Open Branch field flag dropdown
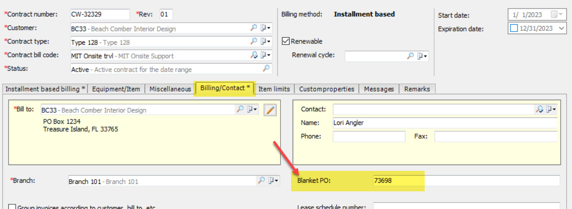This screenshot has height=209, width=572. pos(273,180)
